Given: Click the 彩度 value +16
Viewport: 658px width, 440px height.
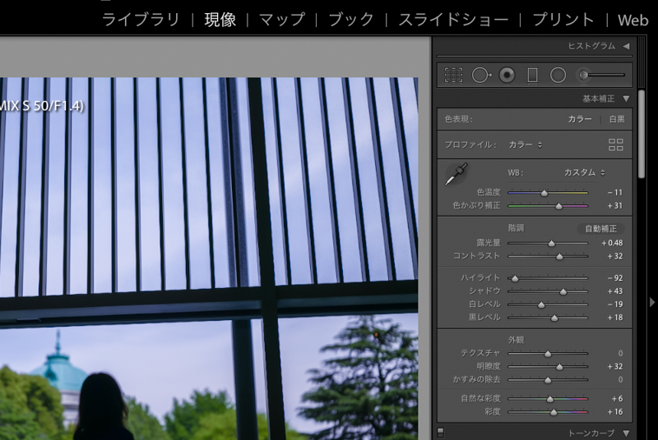Looking at the screenshot, I should (x=614, y=412).
